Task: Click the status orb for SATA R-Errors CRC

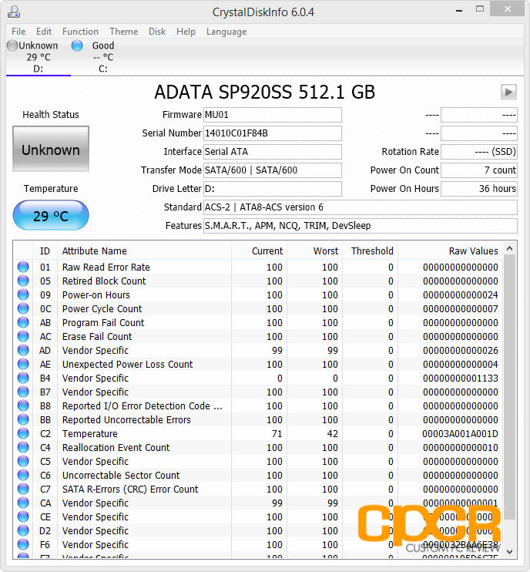Action: pyautogui.click(x=23, y=489)
